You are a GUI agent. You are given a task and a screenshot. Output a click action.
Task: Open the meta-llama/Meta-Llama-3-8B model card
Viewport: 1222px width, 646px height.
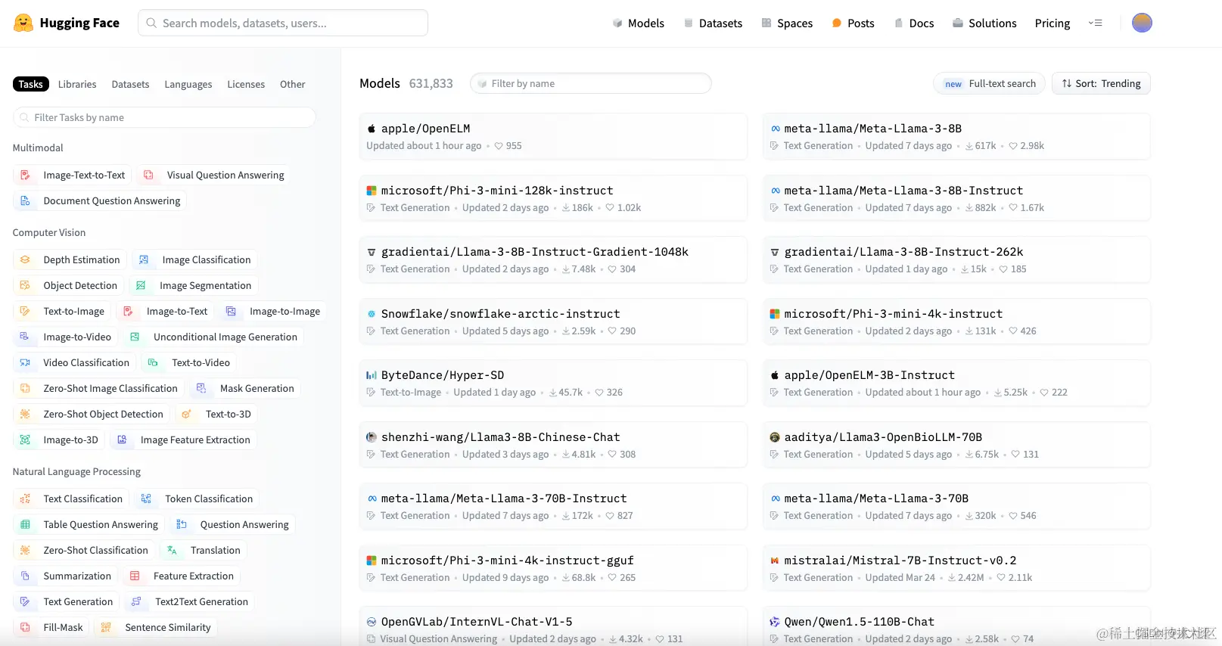click(x=956, y=136)
